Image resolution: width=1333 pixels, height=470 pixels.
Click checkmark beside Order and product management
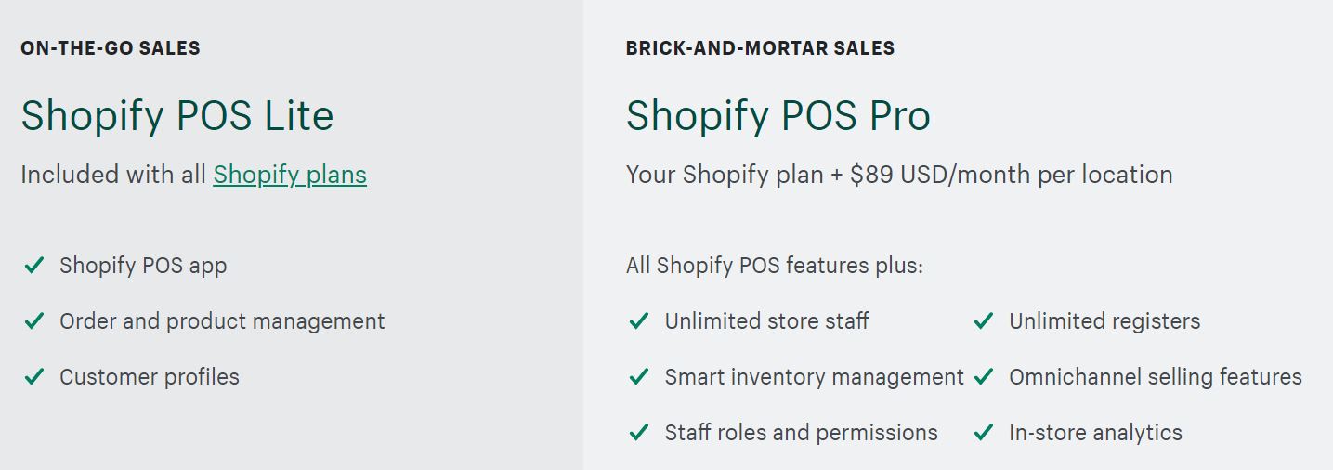click(x=34, y=321)
